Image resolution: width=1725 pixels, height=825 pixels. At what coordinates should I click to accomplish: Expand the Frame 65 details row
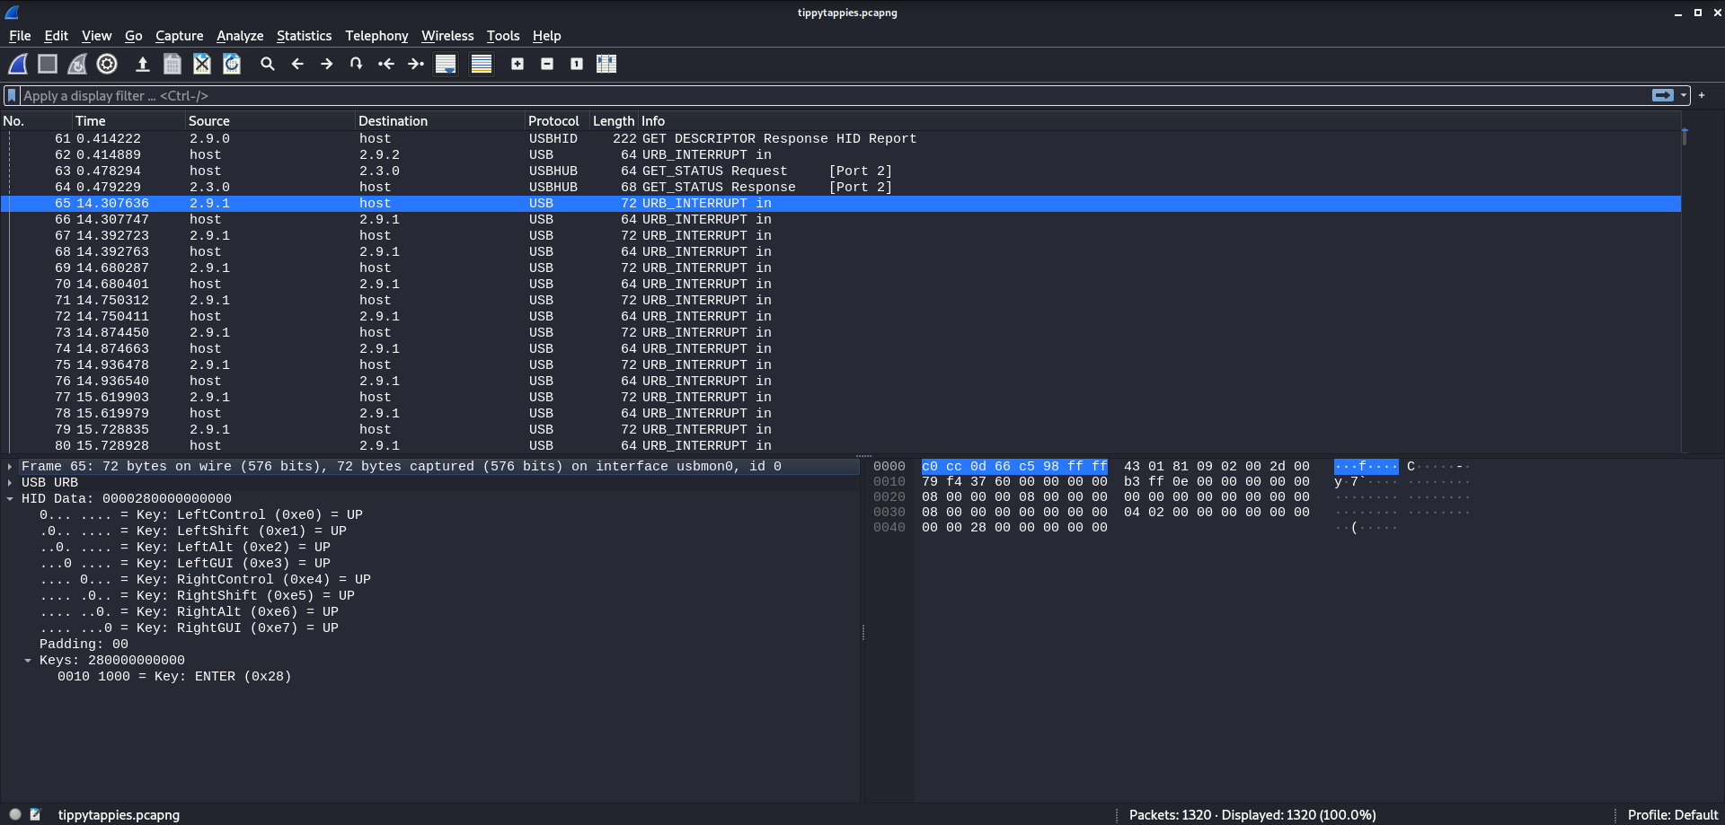coord(10,467)
